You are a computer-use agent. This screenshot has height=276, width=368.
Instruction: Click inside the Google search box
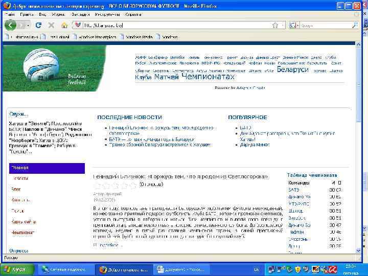[x=326, y=26]
